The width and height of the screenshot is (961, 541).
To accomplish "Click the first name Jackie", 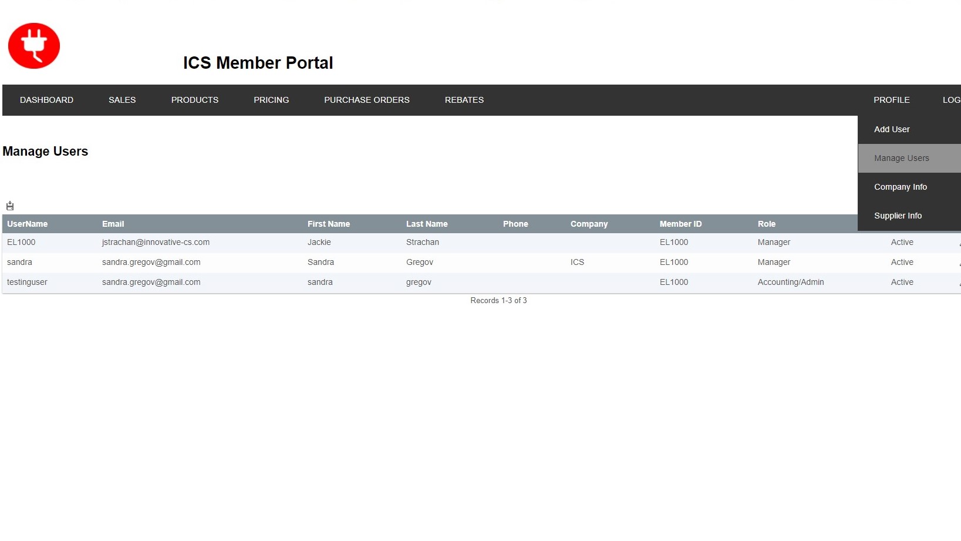I will click(319, 242).
